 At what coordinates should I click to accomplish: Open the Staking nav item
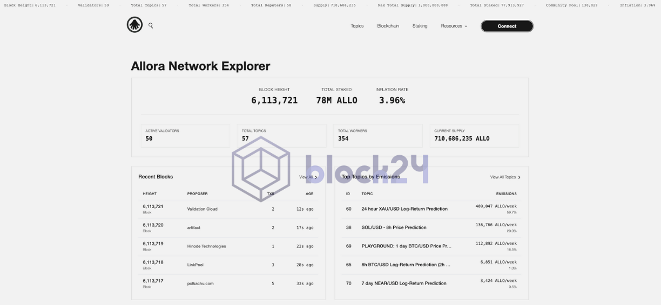420,26
